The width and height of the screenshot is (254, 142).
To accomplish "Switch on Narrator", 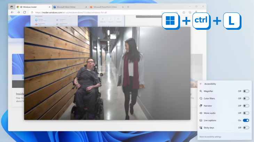I will pyautogui.click(x=246, y=106).
